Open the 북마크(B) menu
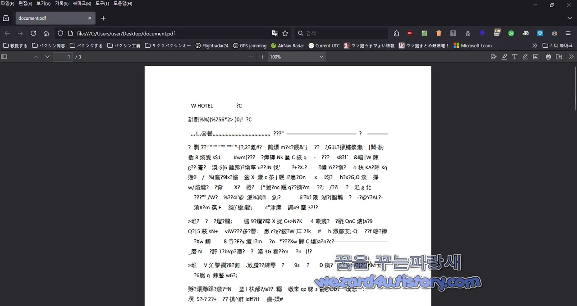 [x=82, y=4]
